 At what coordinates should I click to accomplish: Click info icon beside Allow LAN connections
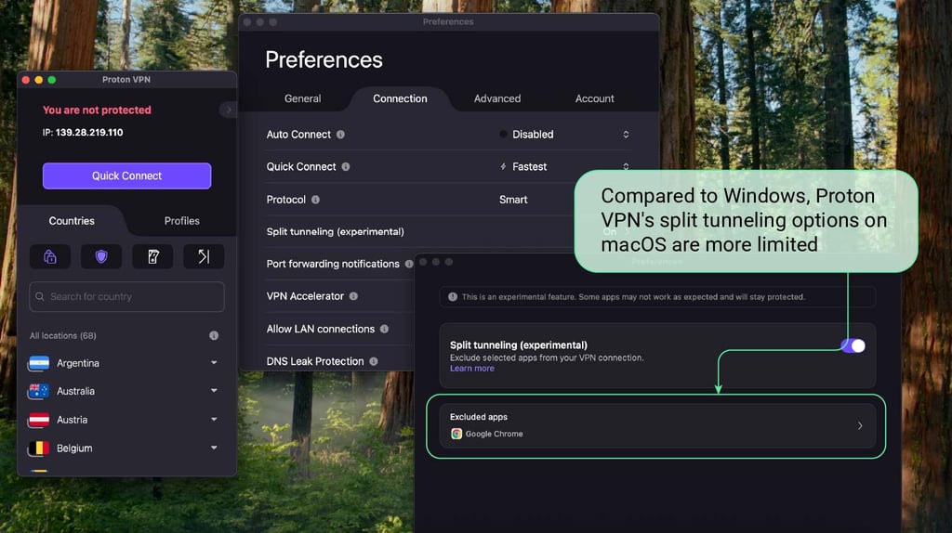click(x=384, y=329)
